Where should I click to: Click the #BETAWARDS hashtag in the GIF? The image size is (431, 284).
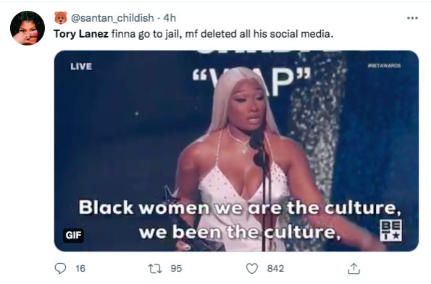click(384, 66)
